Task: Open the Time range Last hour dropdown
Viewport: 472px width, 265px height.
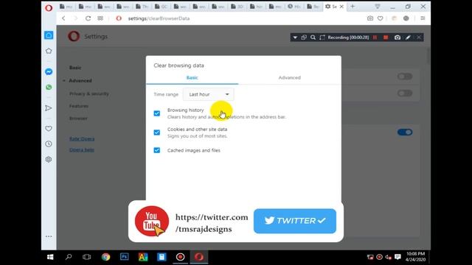Action: click(208, 94)
